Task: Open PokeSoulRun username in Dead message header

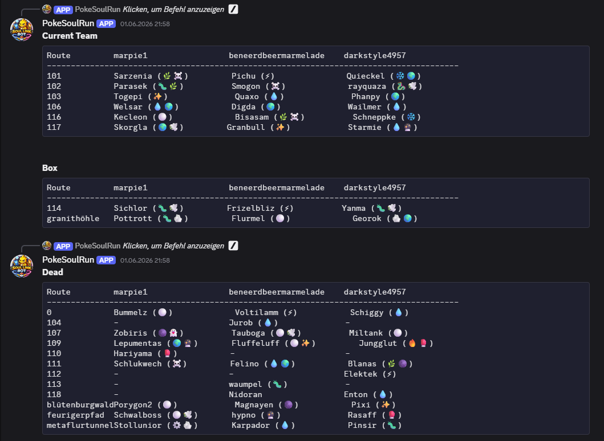Action: coord(68,260)
